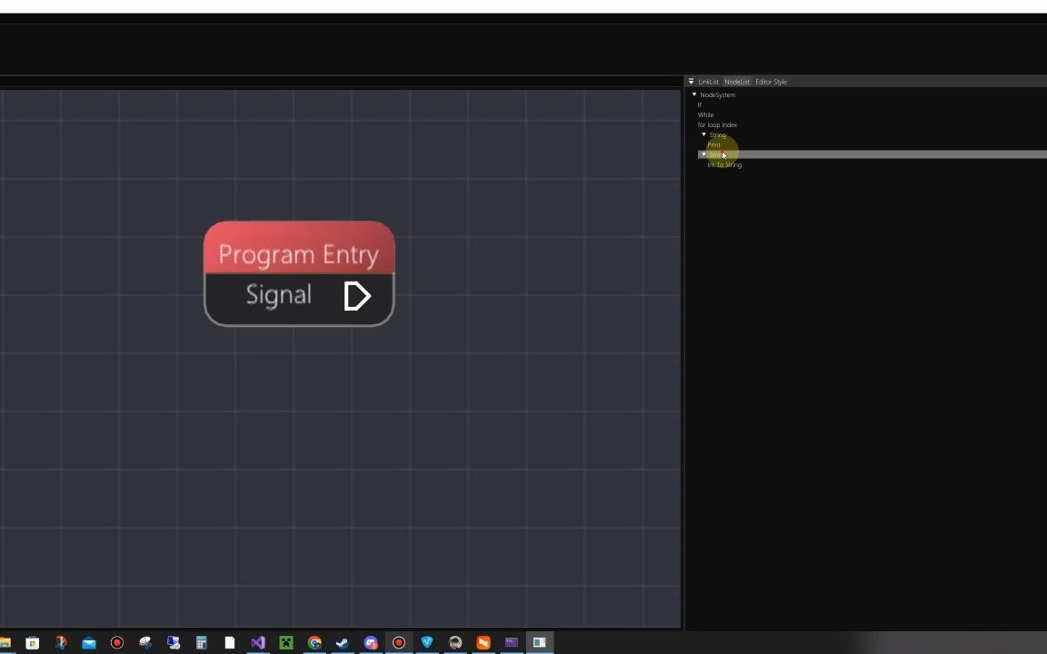1047x654 pixels.
Task: Open Microsoft Store from the taskbar
Action: [x=32, y=643]
